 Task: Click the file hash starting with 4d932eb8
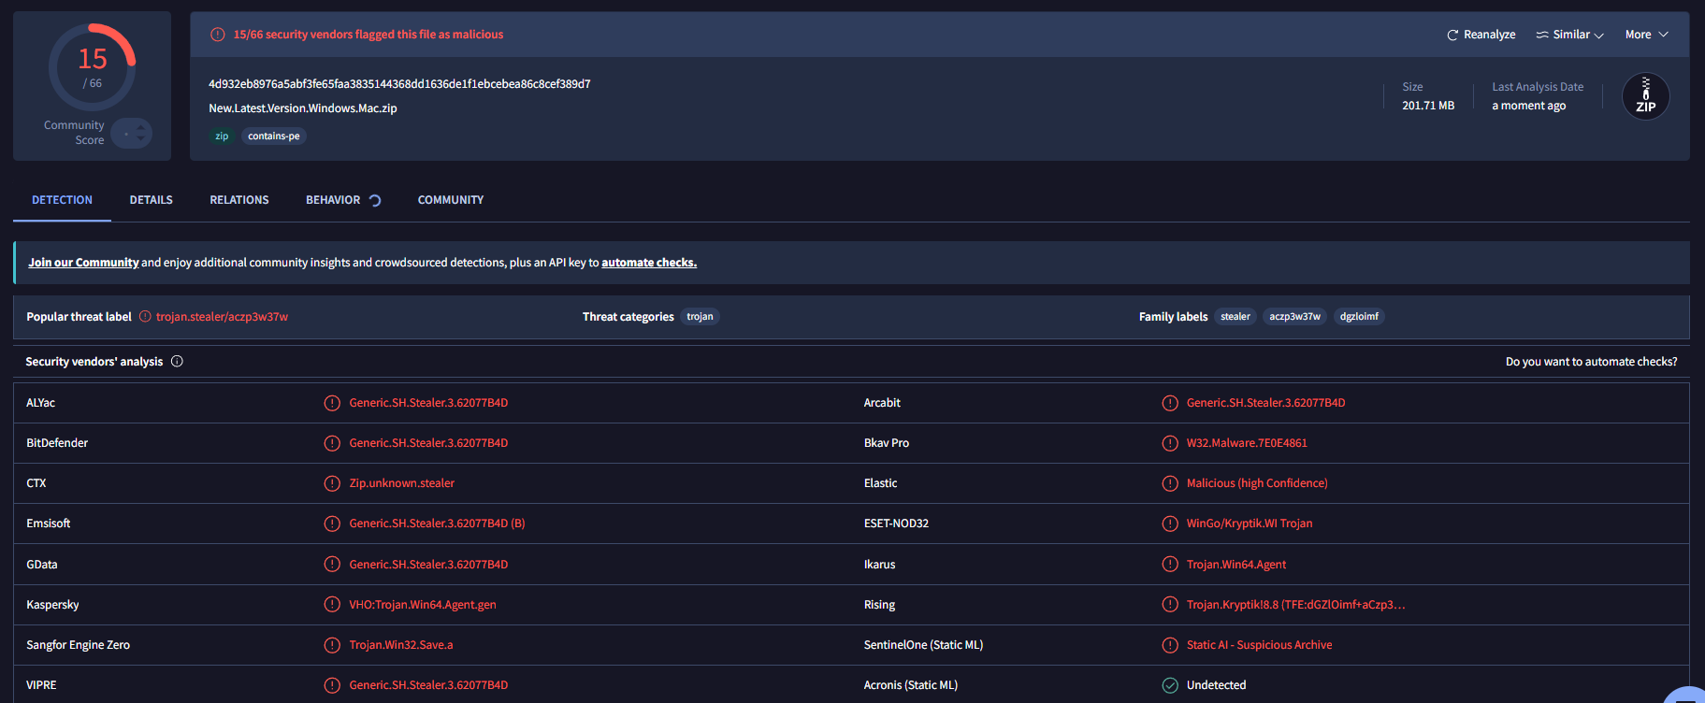399,84
